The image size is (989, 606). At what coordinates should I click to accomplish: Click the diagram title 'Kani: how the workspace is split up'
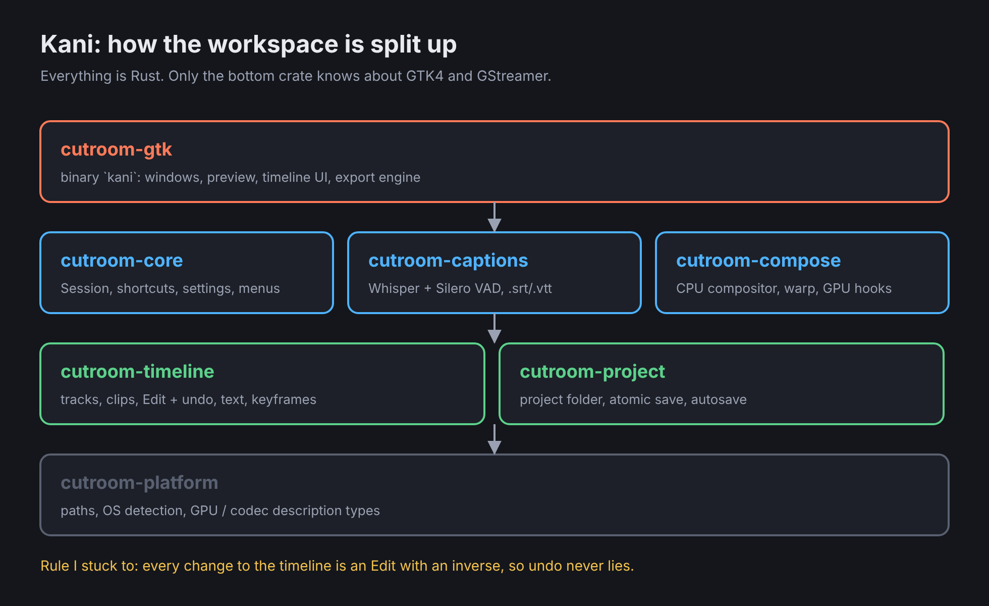click(x=248, y=44)
